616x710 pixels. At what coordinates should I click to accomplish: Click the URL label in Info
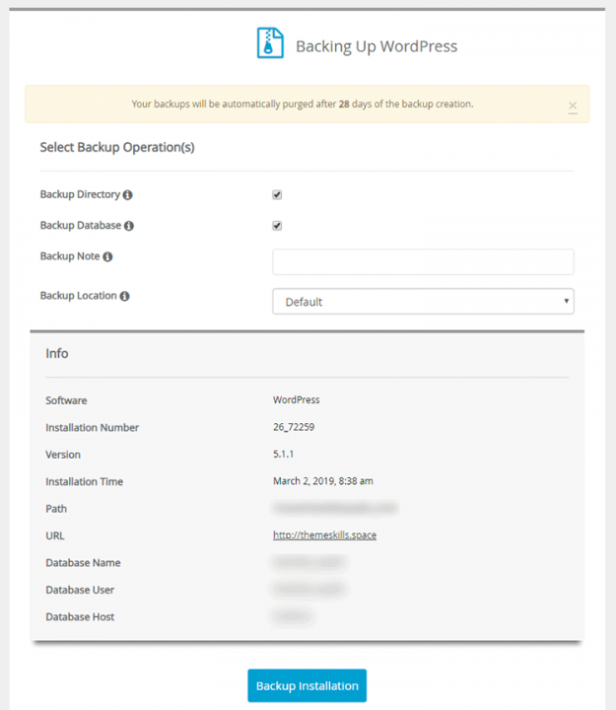pyautogui.click(x=55, y=535)
